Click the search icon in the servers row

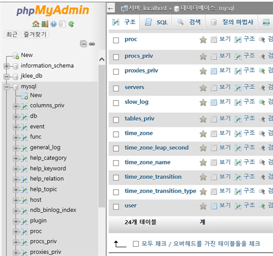[x=262, y=88]
